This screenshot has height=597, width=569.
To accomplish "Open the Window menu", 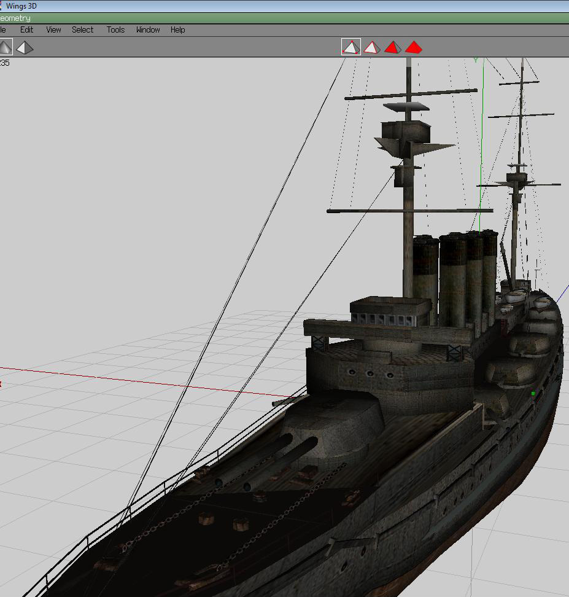I will pyautogui.click(x=148, y=29).
